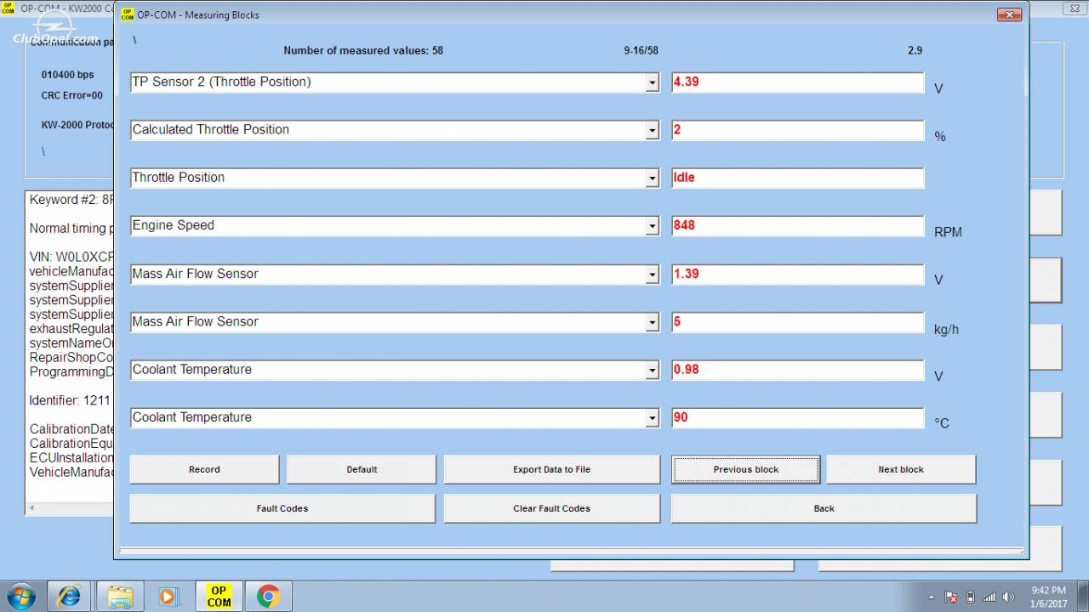
Task: Open the network signal icon in the tray
Action: tap(989, 598)
